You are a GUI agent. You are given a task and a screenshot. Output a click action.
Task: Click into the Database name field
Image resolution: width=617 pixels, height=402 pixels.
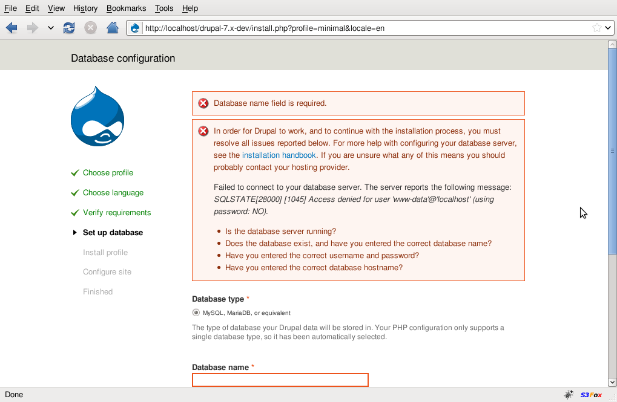pyautogui.click(x=280, y=380)
